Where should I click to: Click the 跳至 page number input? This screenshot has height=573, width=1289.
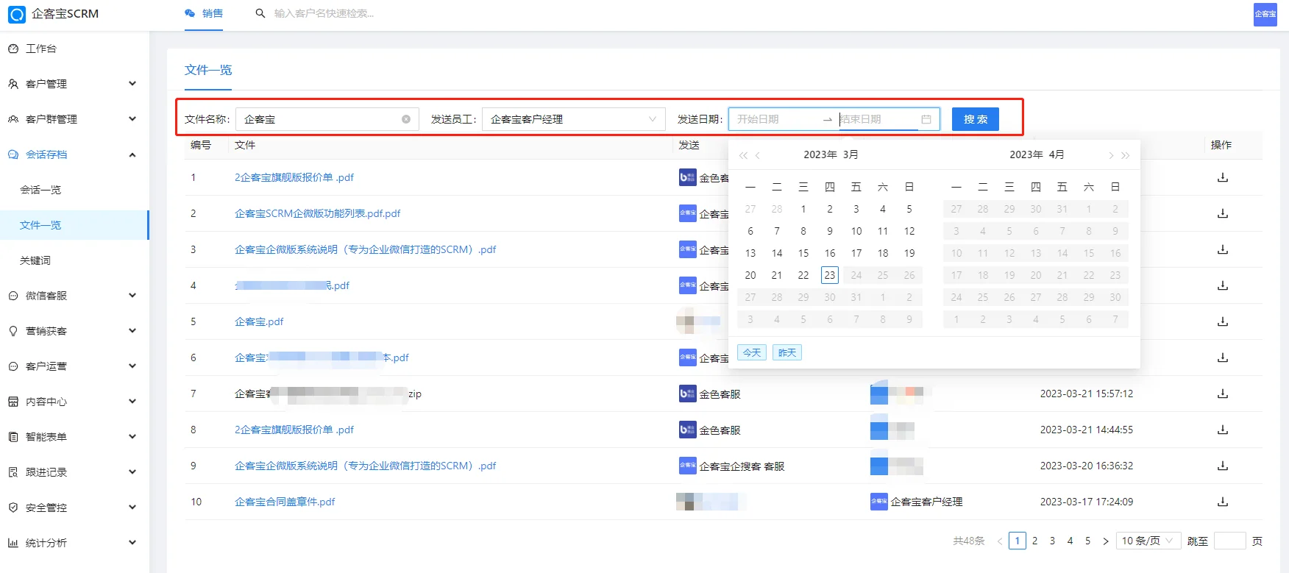point(1229,541)
